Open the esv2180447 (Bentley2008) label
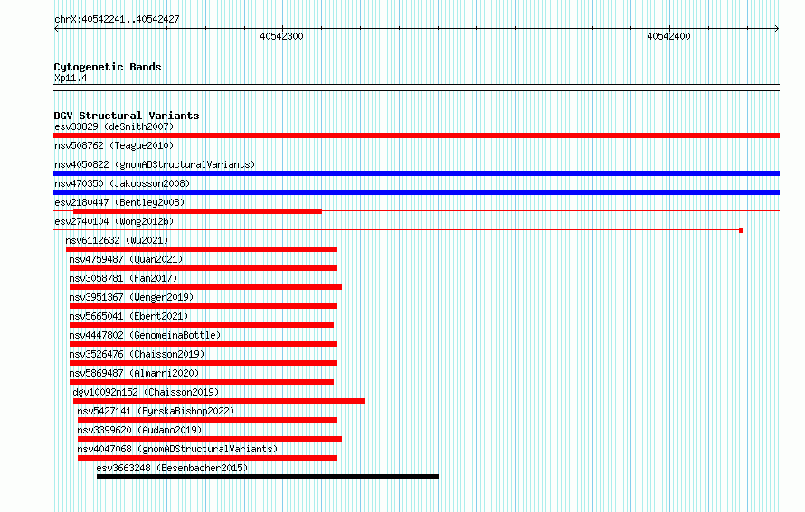Viewport: 805px width, 512px height. point(119,202)
